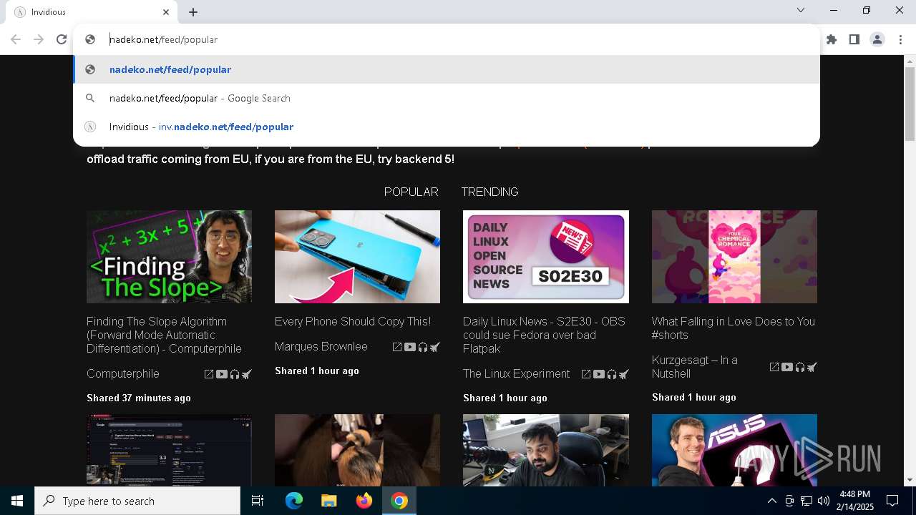Reload the page with the refresh icon
The width and height of the screenshot is (916, 515).
point(62,39)
